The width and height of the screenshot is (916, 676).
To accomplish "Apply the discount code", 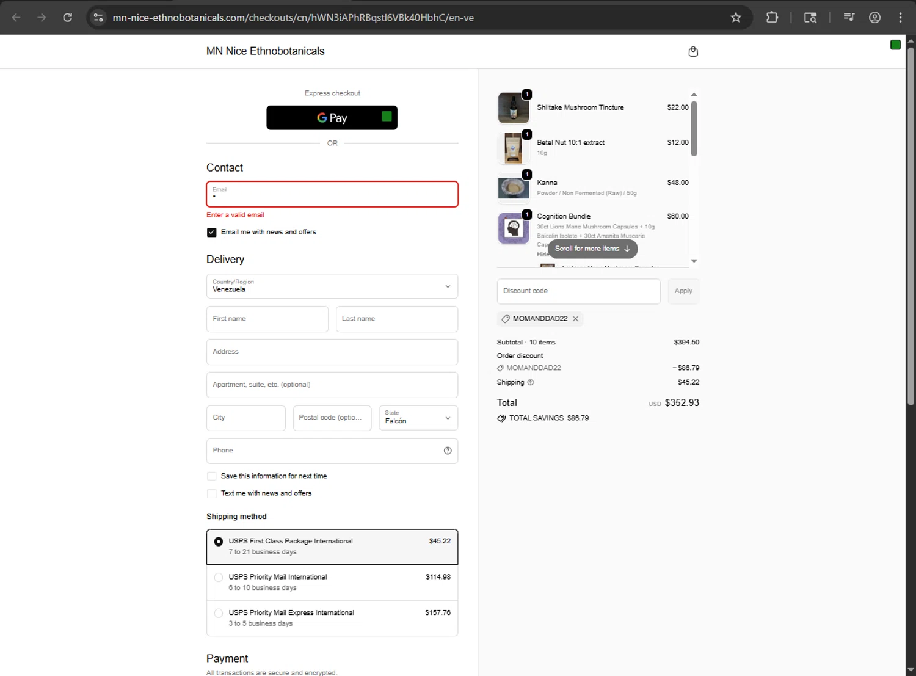I will pos(683,291).
